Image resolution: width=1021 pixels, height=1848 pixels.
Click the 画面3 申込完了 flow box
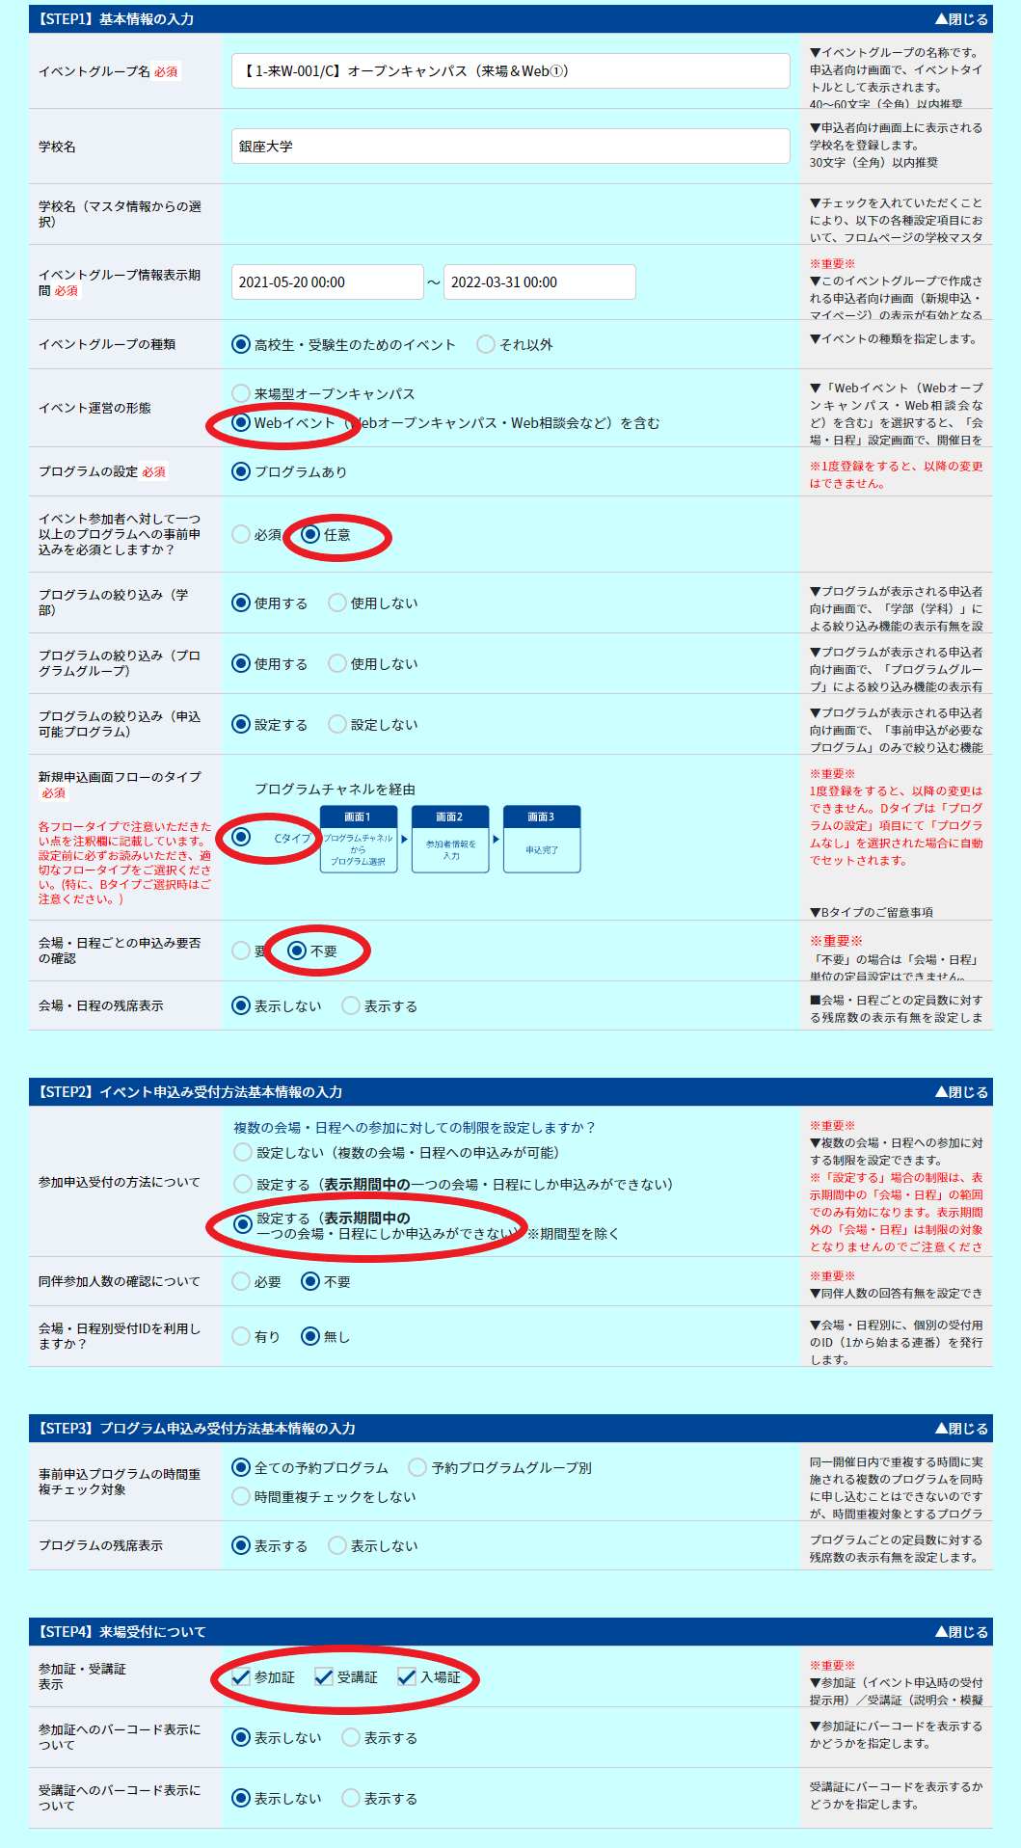click(x=542, y=839)
